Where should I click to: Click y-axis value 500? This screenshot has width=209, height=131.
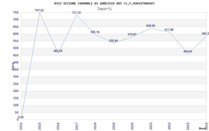(x=16, y=48)
